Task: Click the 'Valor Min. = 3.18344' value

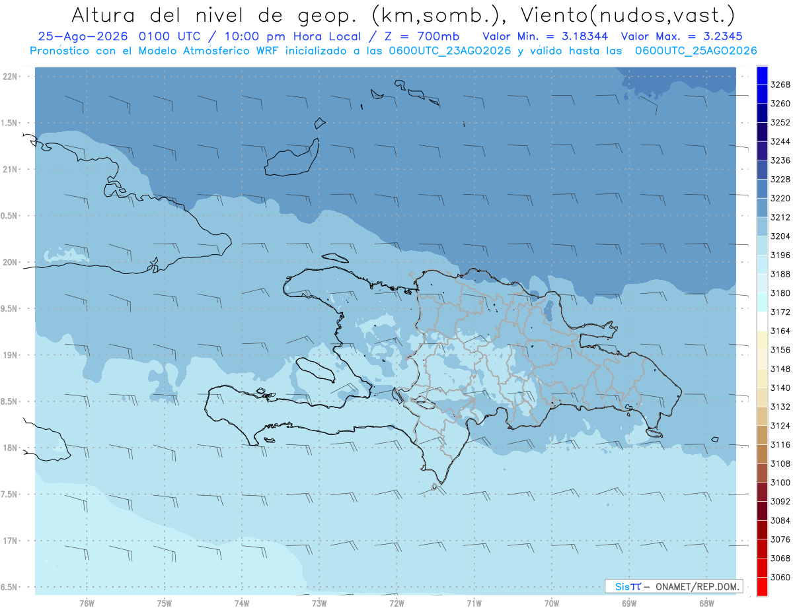Action: pyautogui.click(x=545, y=36)
